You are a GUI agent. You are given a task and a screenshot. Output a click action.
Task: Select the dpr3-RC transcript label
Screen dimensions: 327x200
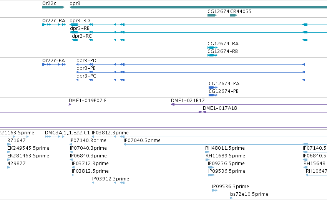pyautogui.click(x=82, y=36)
